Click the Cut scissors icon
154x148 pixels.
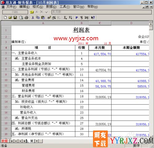click(x=33, y=18)
